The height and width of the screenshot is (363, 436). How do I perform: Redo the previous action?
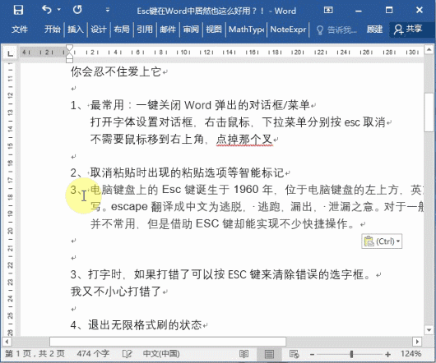[x=77, y=10]
